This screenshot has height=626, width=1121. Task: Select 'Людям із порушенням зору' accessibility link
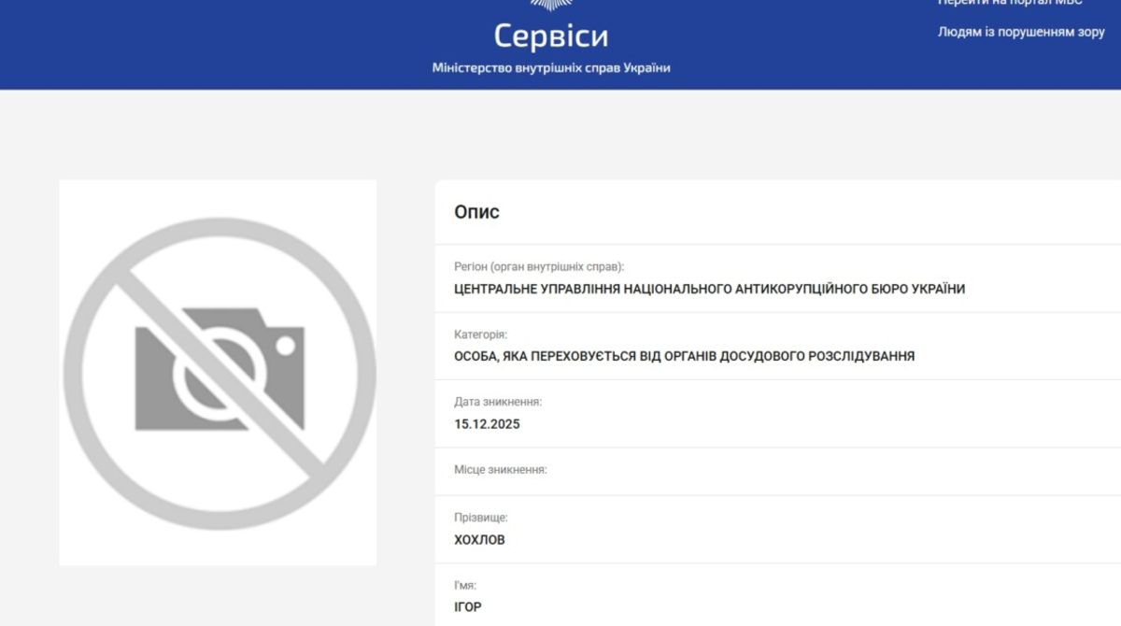click(1021, 32)
